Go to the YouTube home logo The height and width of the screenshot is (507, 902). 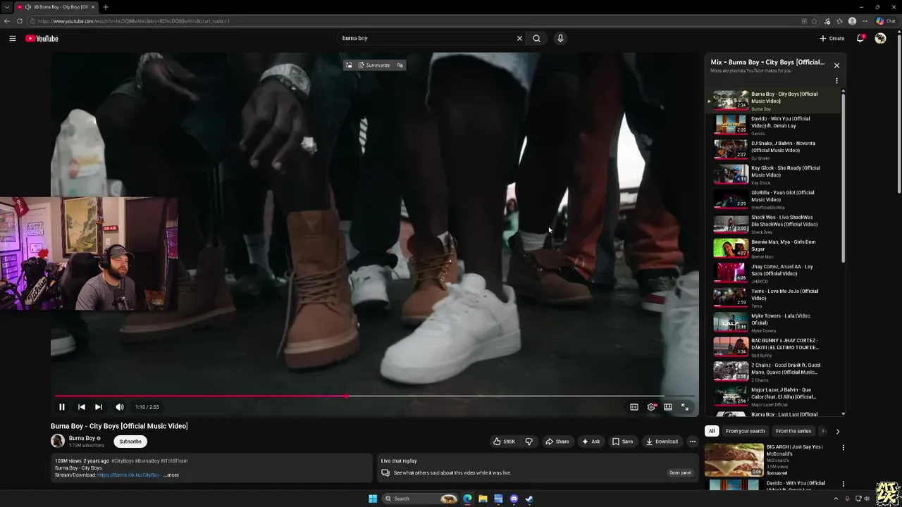pos(42,39)
